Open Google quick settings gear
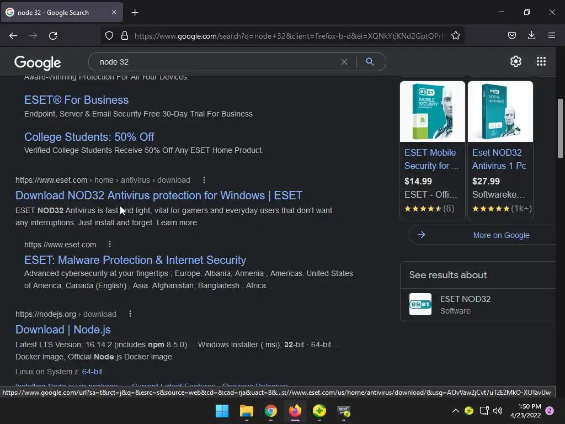 [516, 61]
